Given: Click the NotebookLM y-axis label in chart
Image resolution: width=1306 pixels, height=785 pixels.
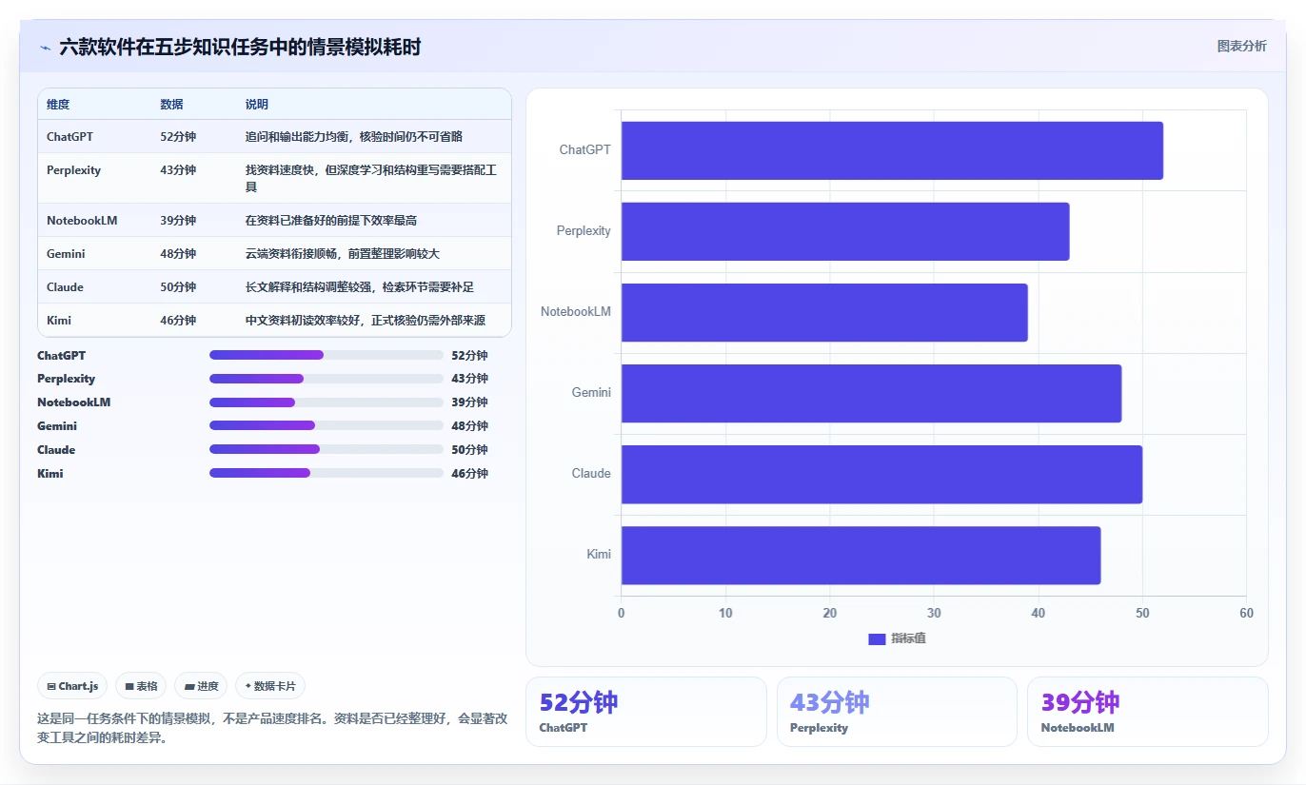Looking at the screenshot, I should tap(576, 312).
